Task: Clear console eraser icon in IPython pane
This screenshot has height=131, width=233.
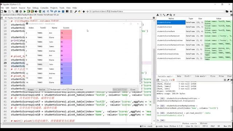Action: pos(228,80)
